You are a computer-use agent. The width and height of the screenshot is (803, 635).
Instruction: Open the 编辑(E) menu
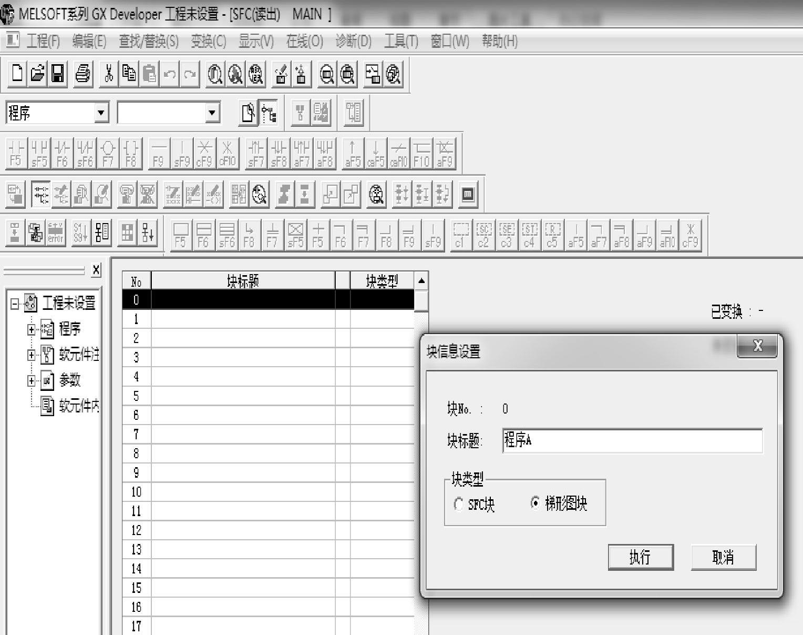[x=89, y=41]
